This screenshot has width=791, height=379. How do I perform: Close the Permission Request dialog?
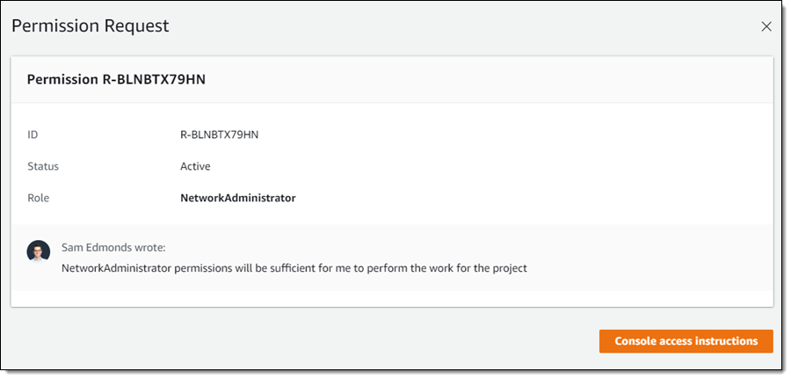pyautogui.click(x=766, y=26)
